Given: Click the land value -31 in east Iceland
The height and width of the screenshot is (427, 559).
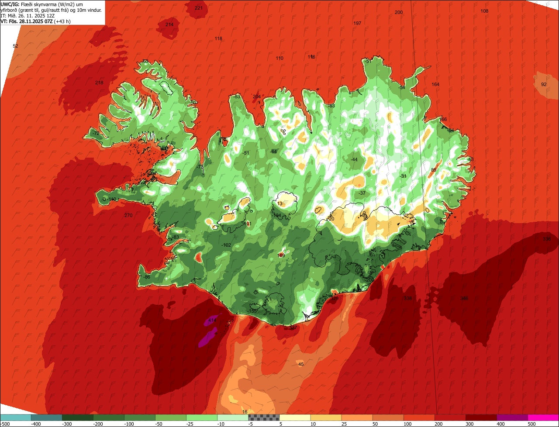Looking at the screenshot, I should coord(403,176).
